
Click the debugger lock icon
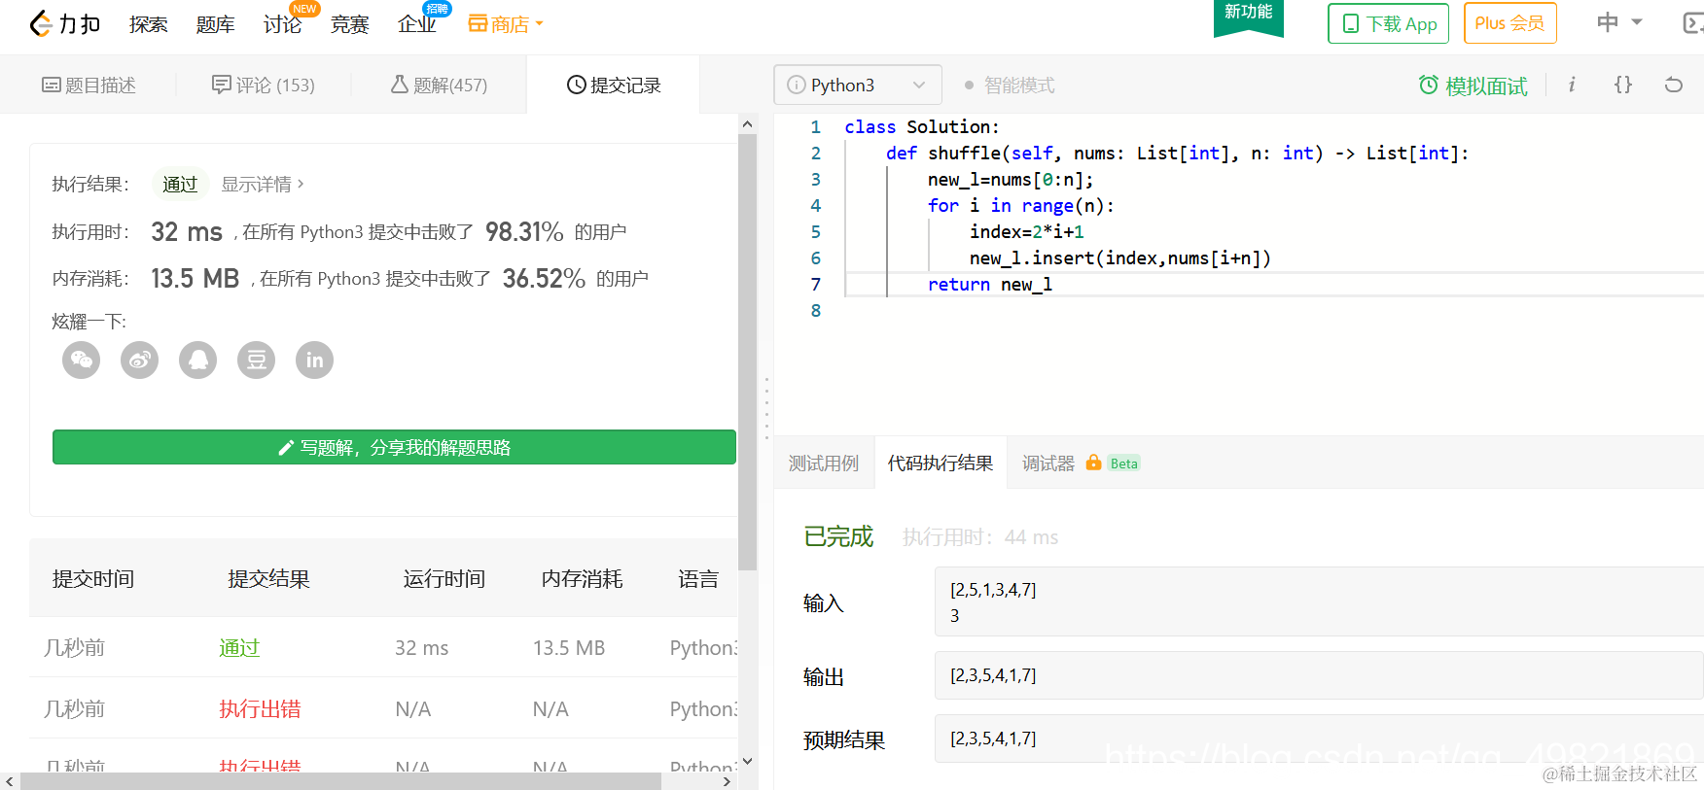(x=1093, y=463)
